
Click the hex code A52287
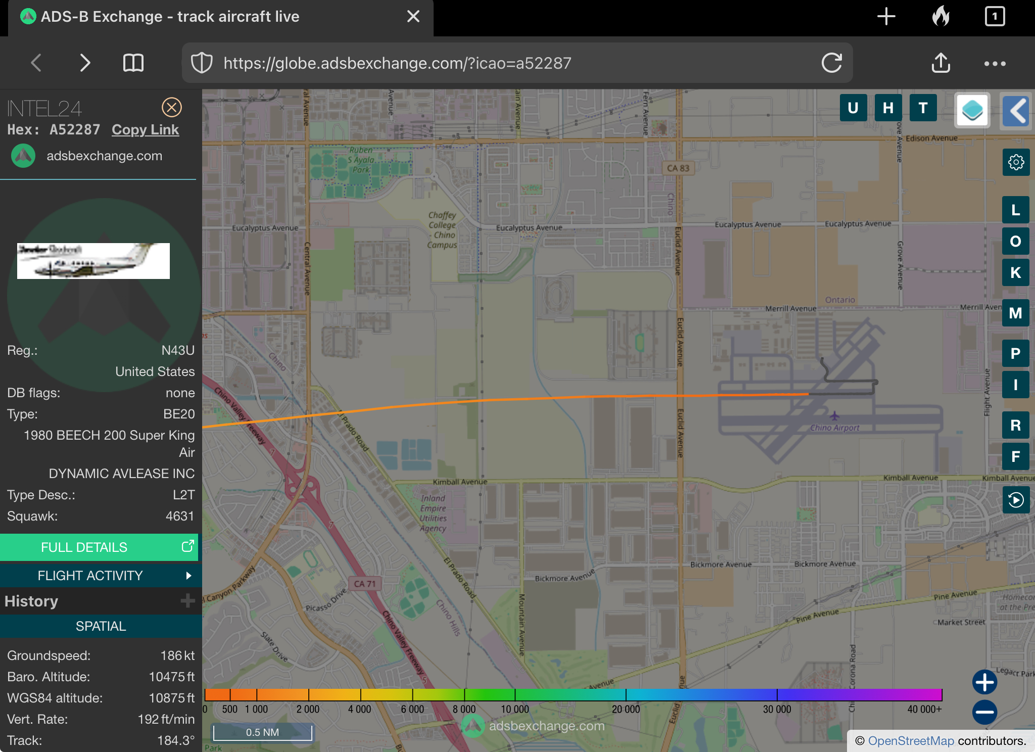coord(75,130)
